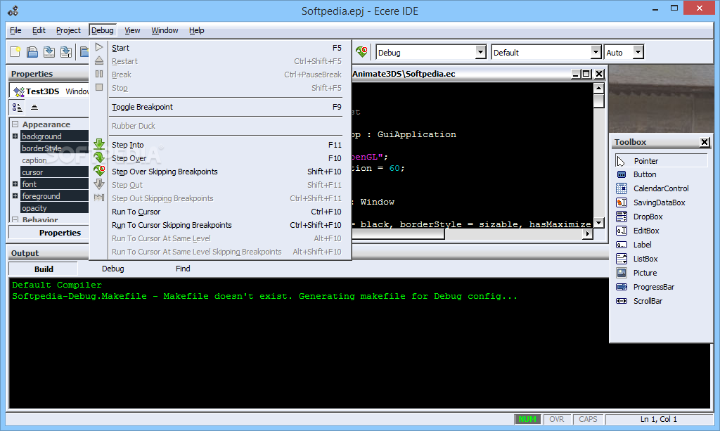Image resolution: width=720 pixels, height=431 pixels.
Task: Click the CAPS status bar indicator
Action: tap(588, 419)
